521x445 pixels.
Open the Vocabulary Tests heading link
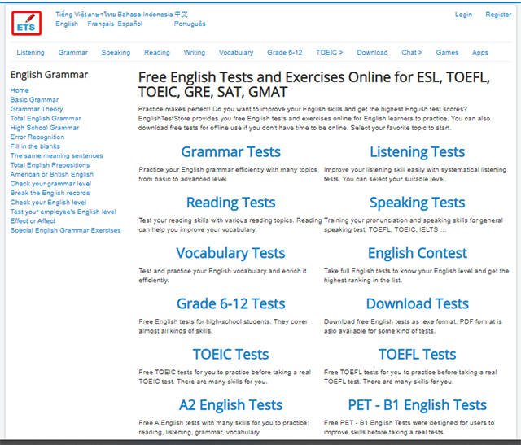pyautogui.click(x=230, y=253)
